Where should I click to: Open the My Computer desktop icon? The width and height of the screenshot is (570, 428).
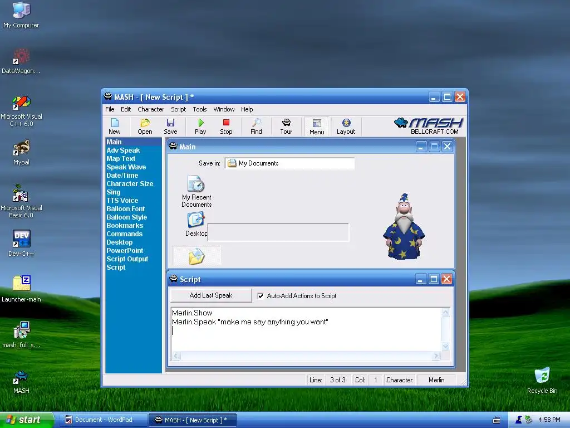coord(21,14)
